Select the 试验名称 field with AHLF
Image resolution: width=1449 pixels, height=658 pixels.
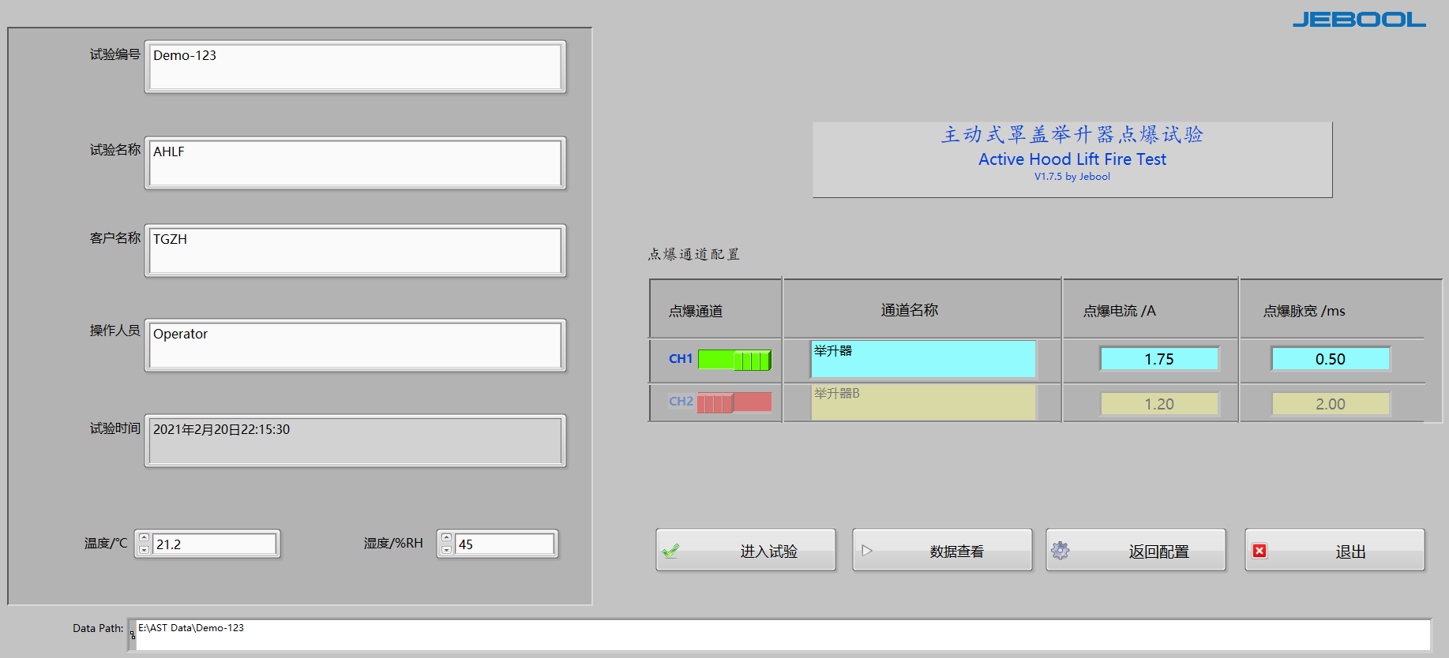[355, 163]
